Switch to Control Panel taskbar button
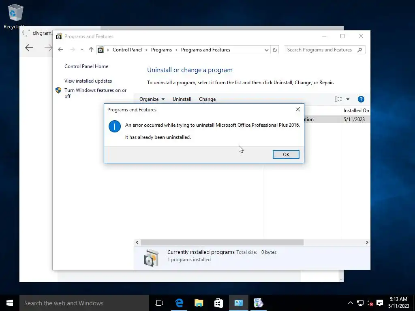The width and height of the screenshot is (415, 311). tap(238, 303)
